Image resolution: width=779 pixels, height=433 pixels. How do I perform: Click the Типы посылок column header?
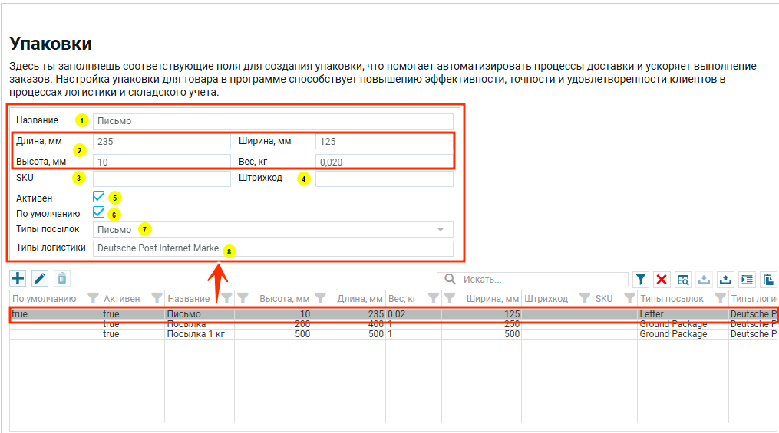coord(672,298)
